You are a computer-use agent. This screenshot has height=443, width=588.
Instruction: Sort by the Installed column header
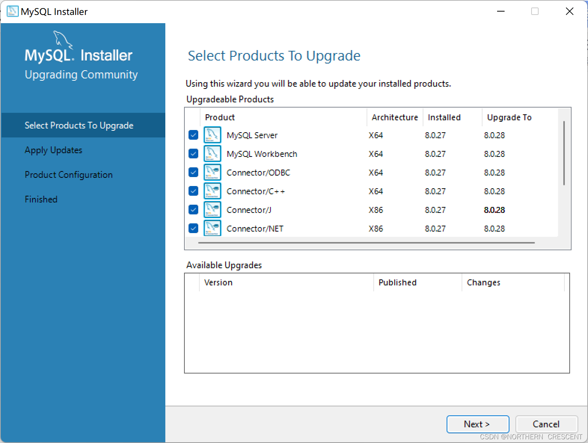pos(453,117)
